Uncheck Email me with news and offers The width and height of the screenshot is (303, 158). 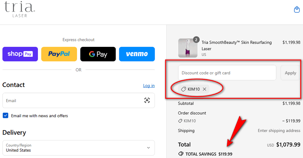coord(6,116)
